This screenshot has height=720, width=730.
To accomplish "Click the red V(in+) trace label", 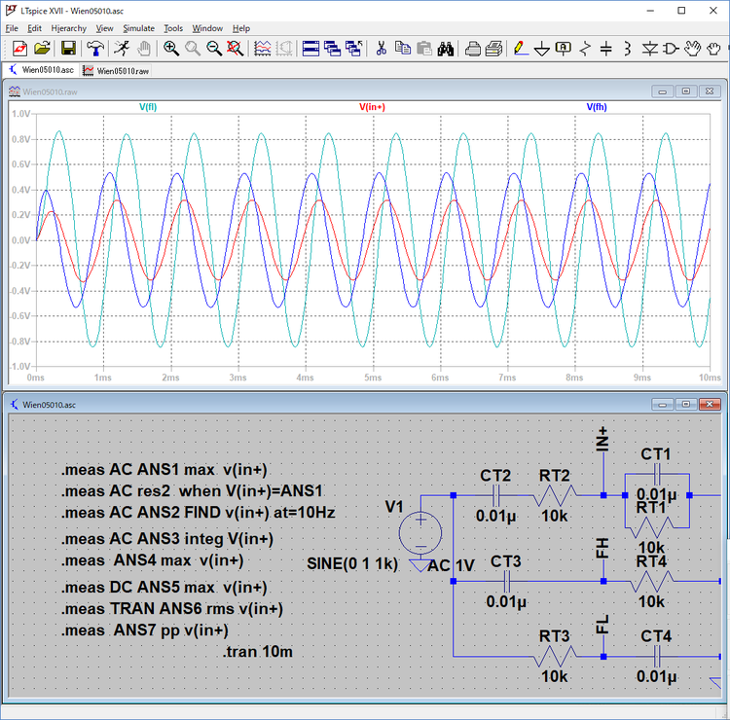I will [372, 107].
